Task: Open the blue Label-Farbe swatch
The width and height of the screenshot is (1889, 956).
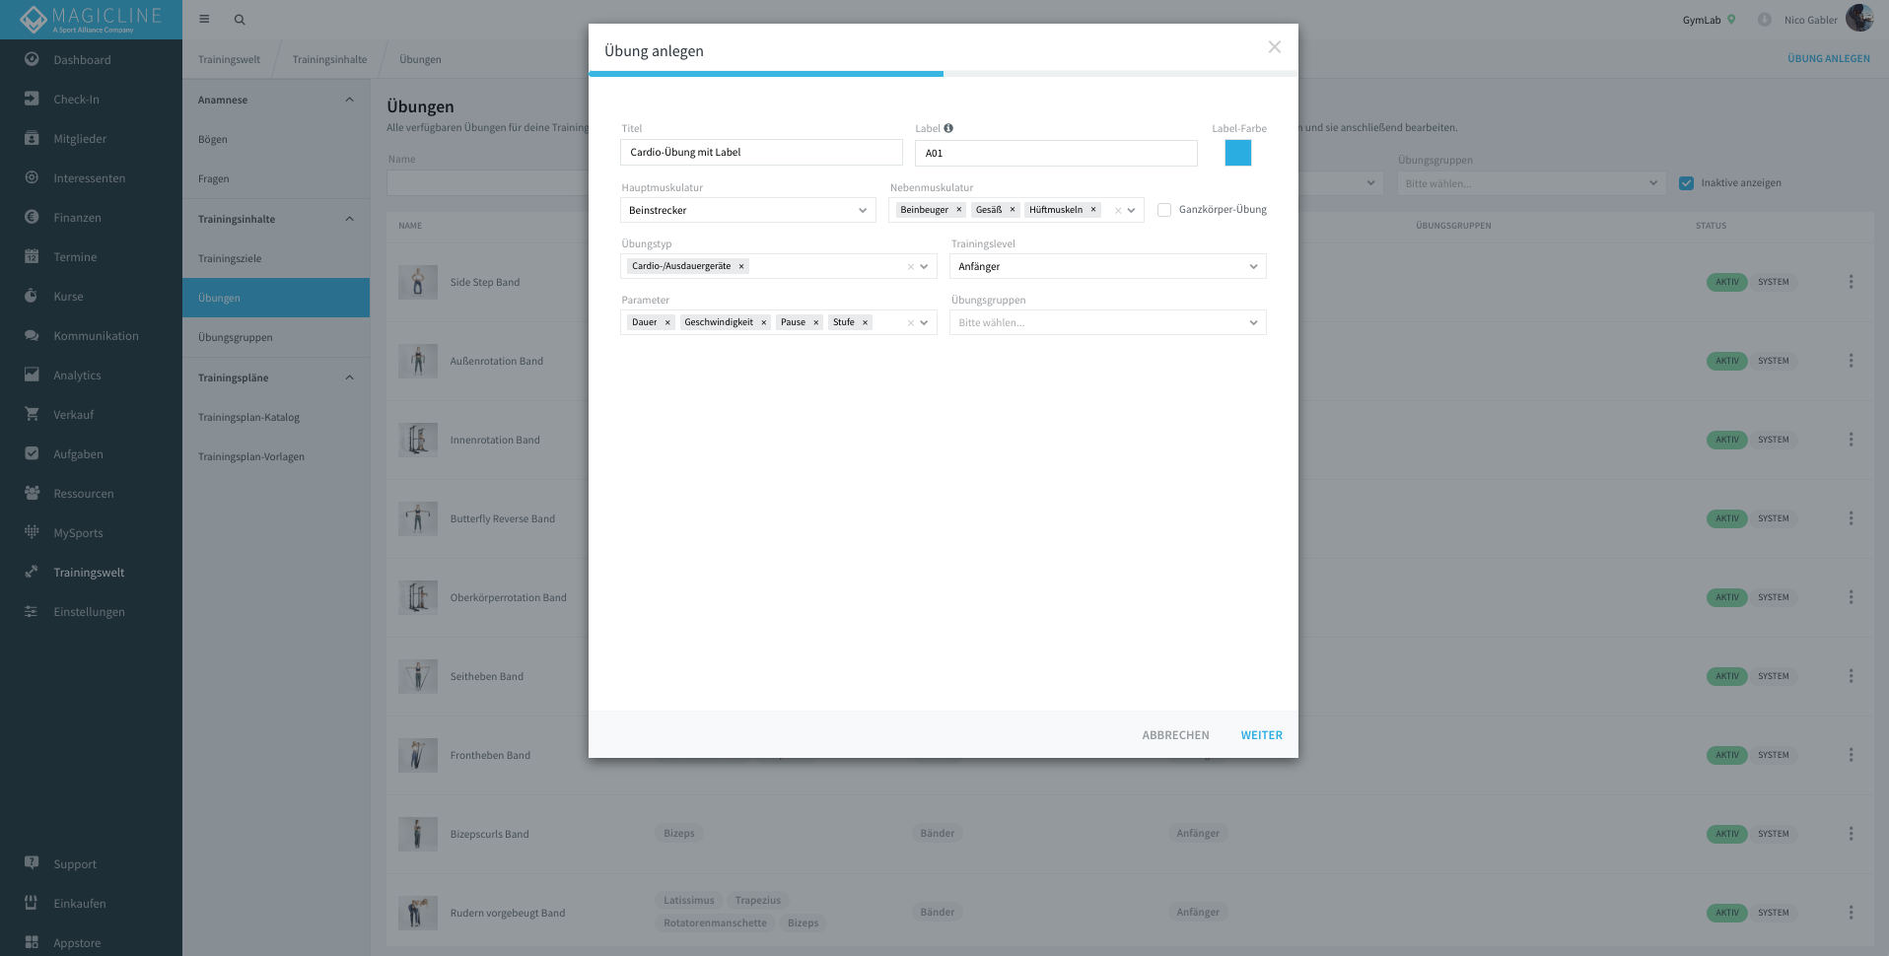Action: point(1237,153)
